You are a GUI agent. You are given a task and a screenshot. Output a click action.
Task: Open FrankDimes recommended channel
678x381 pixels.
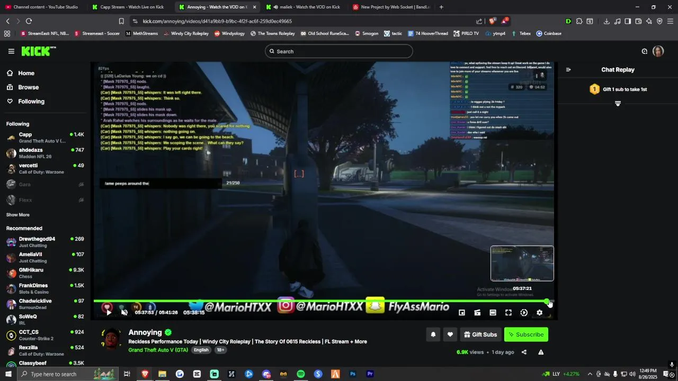click(45, 289)
